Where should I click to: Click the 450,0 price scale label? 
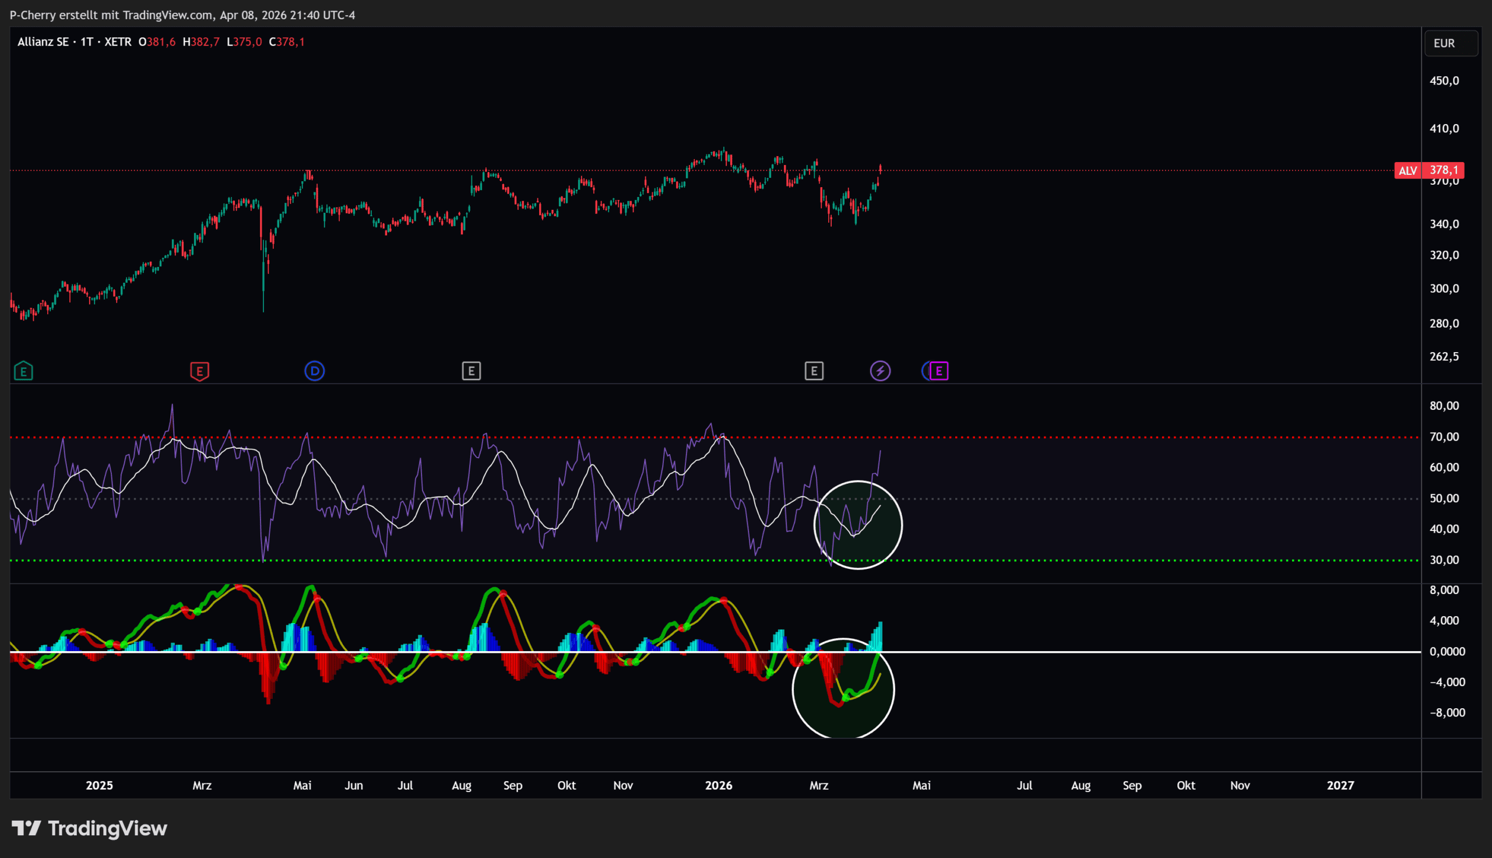coord(1444,81)
